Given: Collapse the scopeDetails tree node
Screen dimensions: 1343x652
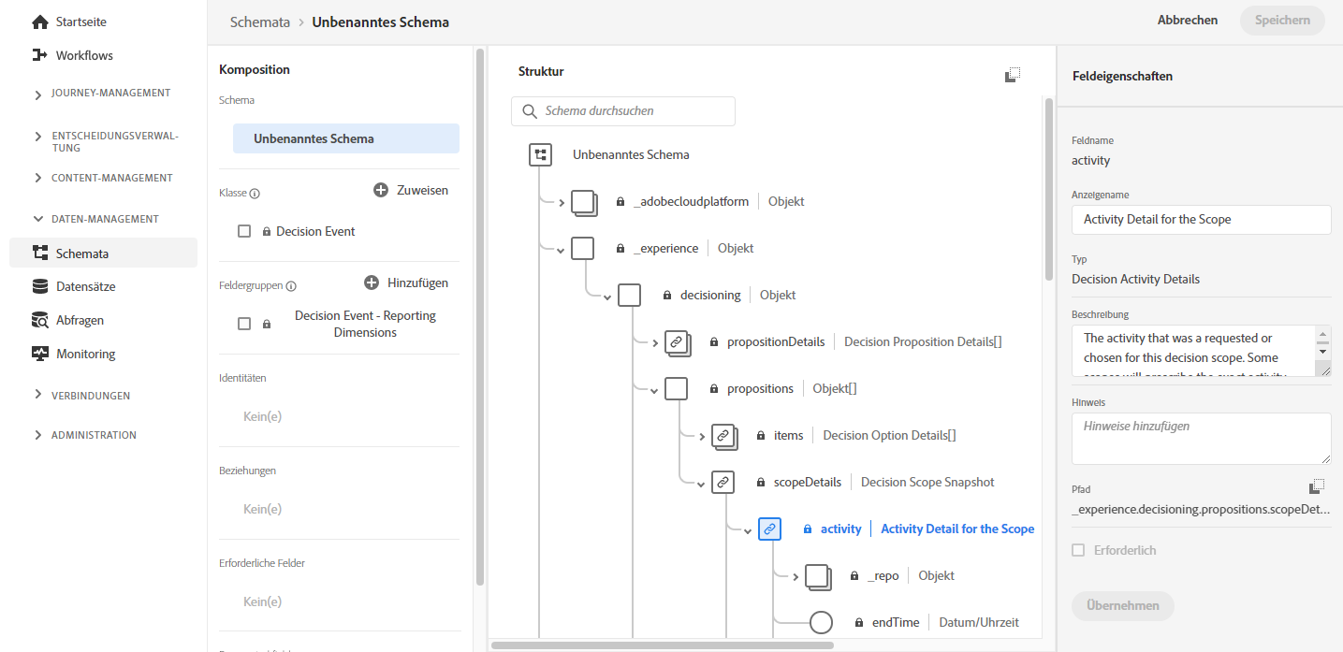Looking at the screenshot, I should 701,484.
